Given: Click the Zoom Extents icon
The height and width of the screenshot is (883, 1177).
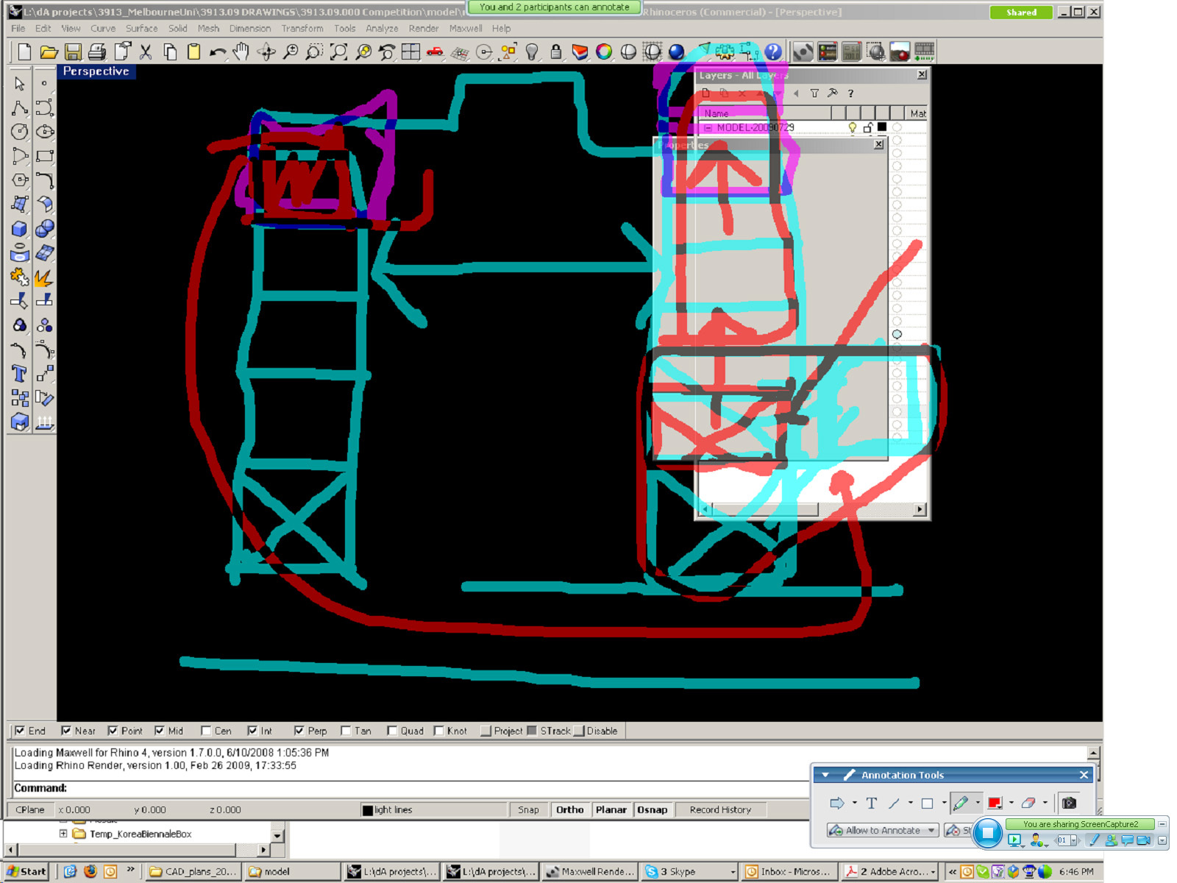Looking at the screenshot, I should click(338, 52).
